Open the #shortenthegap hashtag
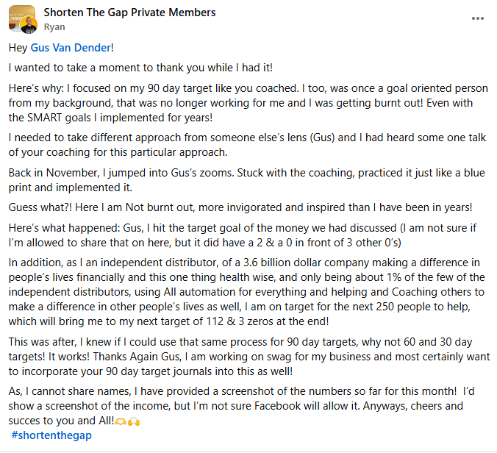The width and height of the screenshot is (497, 453). (x=51, y=435)
